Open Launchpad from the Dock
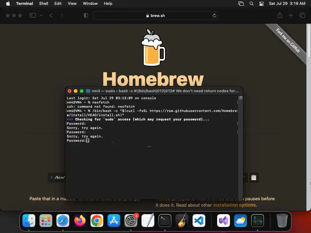 click(46, 221)
